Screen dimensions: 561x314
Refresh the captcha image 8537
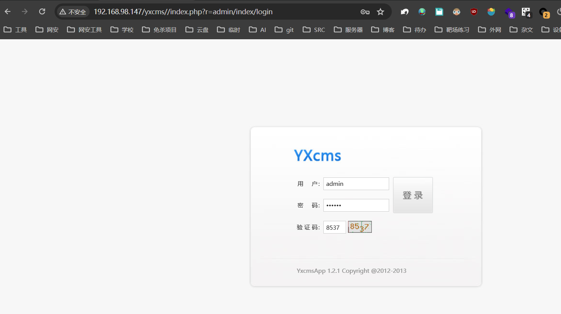(x=360, y=227)
